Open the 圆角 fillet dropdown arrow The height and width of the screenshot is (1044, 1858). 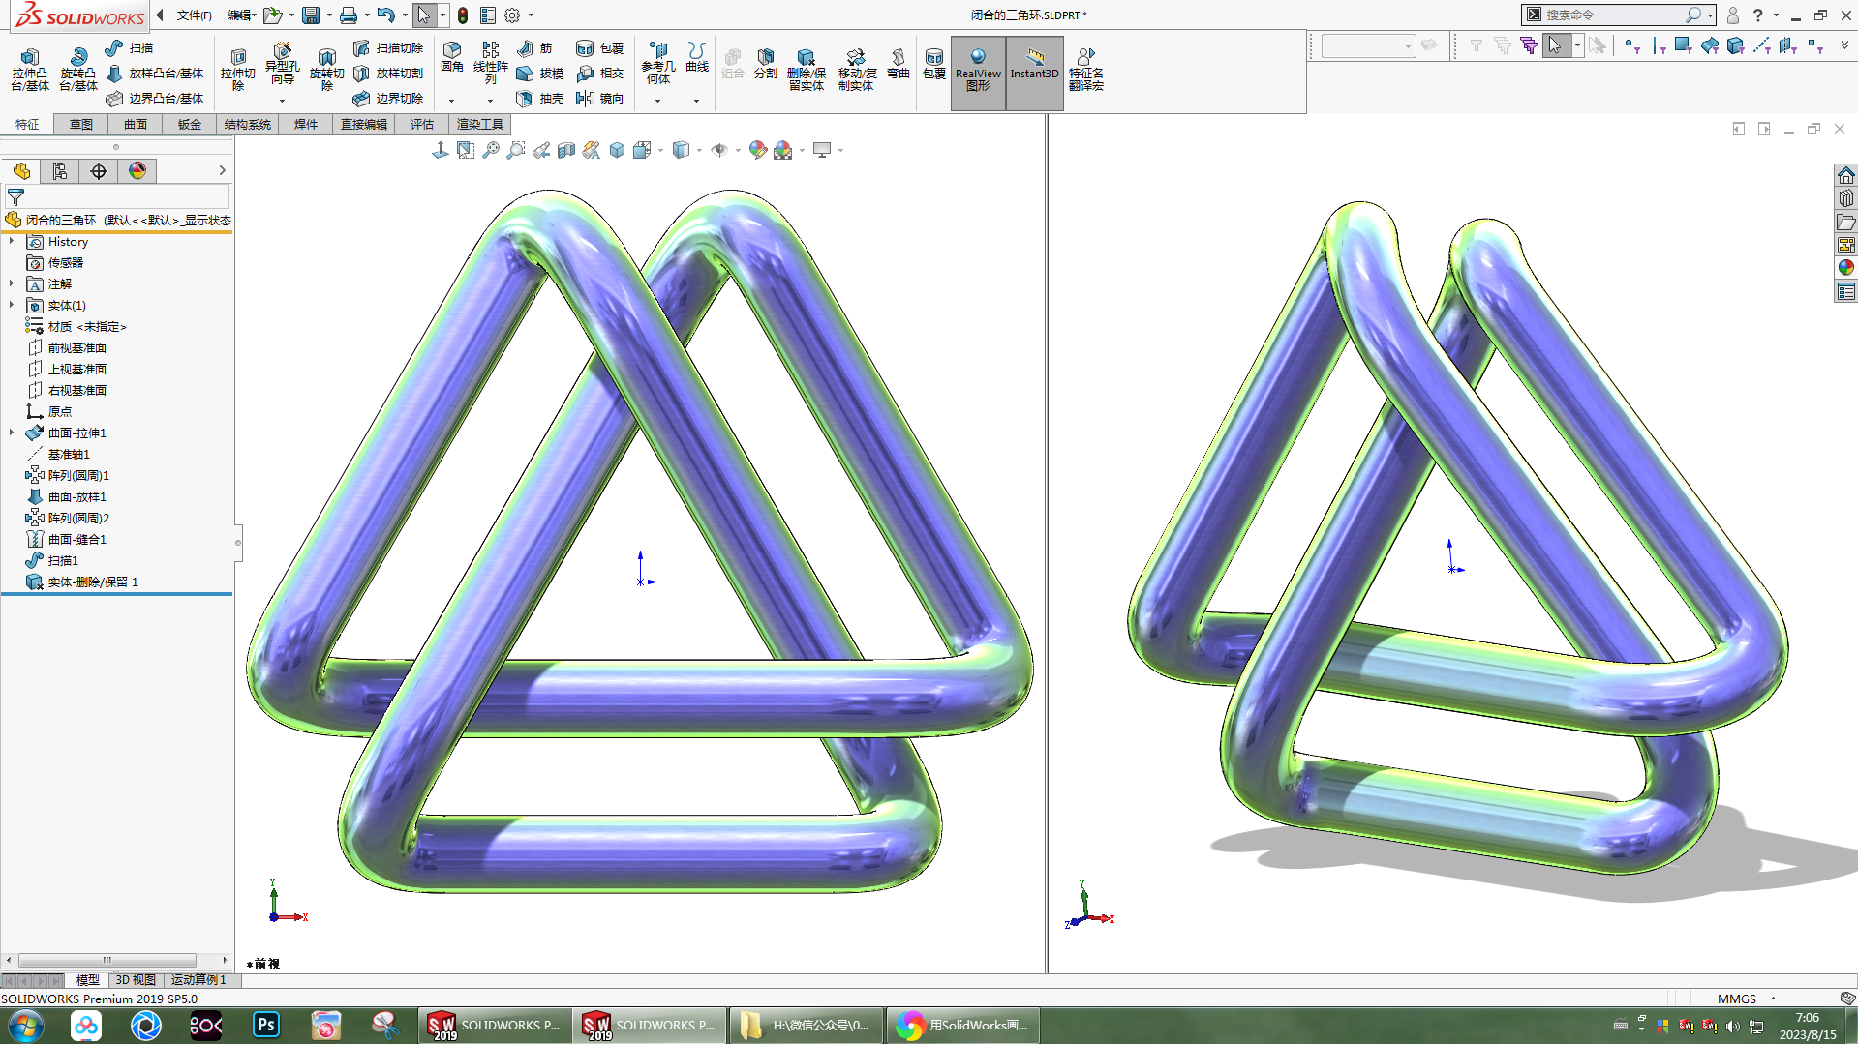[x=451, y=101]
